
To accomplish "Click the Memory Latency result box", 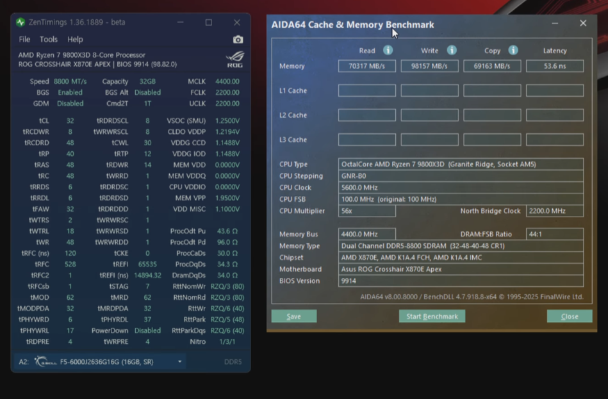I will 555,66.
